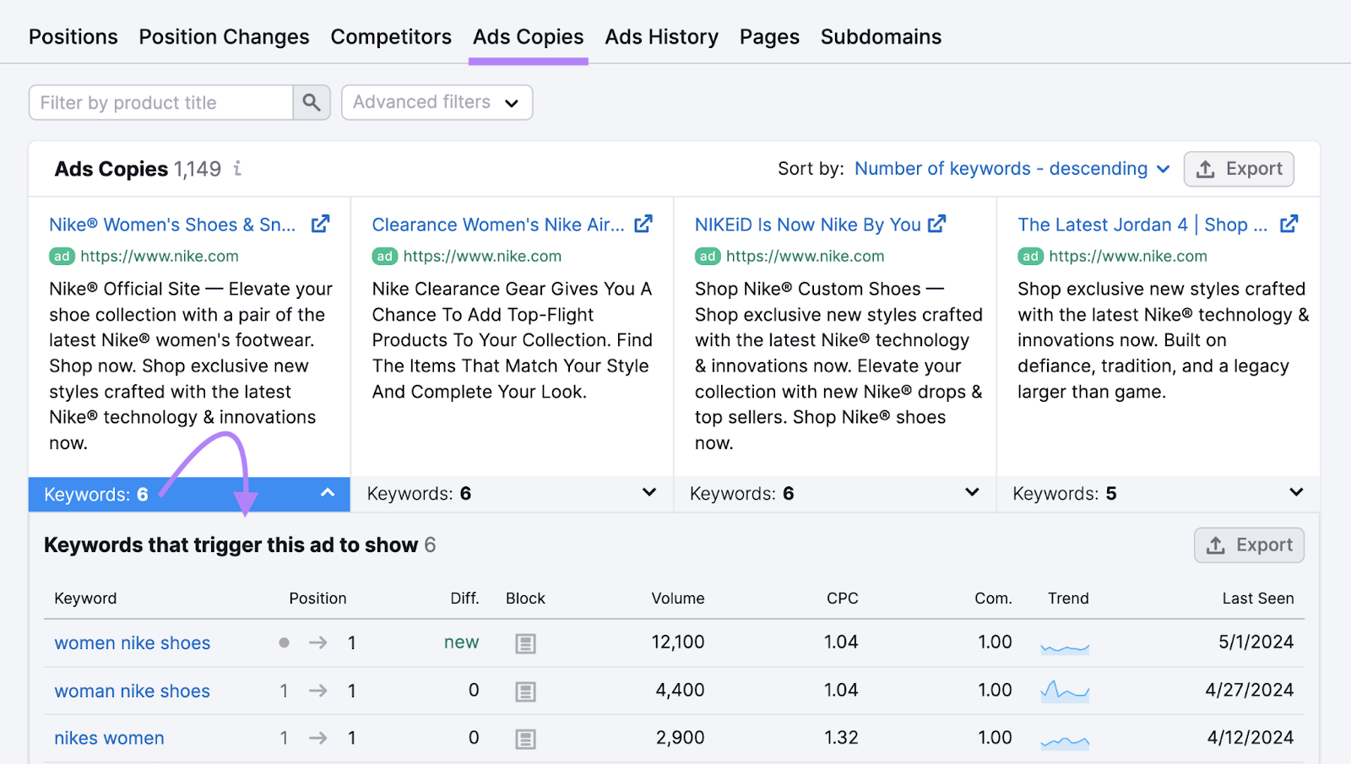The image size is (1351, 764).
Task: Open external link for Latest Jordan 4 ad
Action: (1289, 225)
